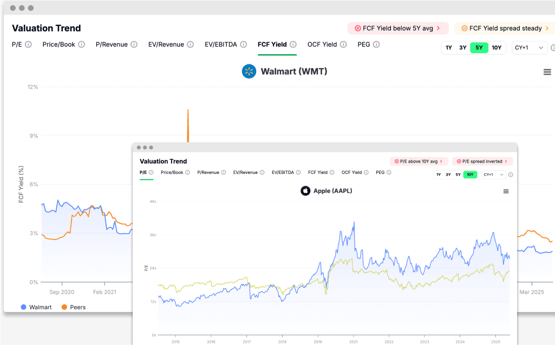Switch to OCF Yield tab in Apple window
555x345 pixels.
click(x=352, y=172)
